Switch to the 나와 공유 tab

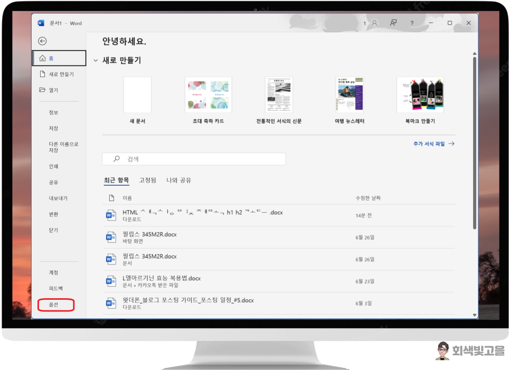(x=178, y=181)
